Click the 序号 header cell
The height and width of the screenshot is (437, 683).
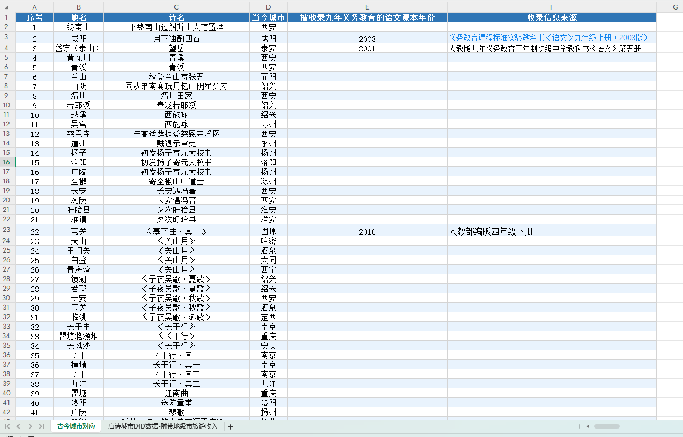coord(34,17)
